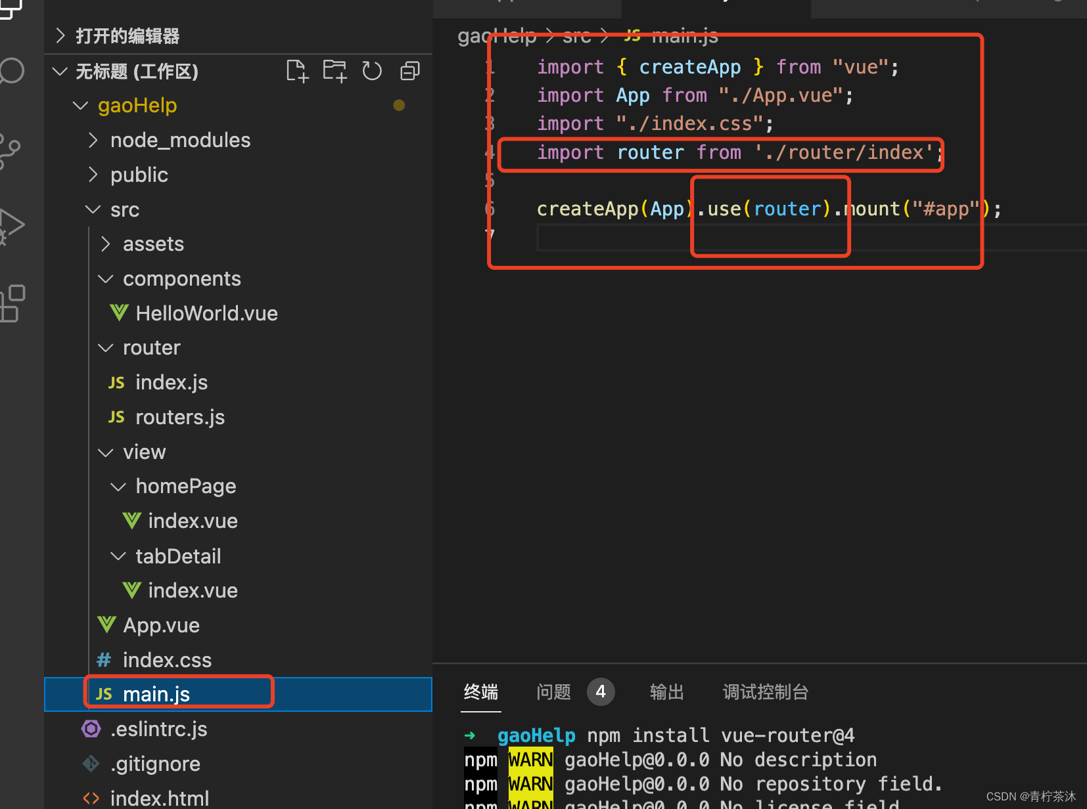Click the CSS icon beside index.css
The width and height of the screenshot is (1087, 809).
103,659
